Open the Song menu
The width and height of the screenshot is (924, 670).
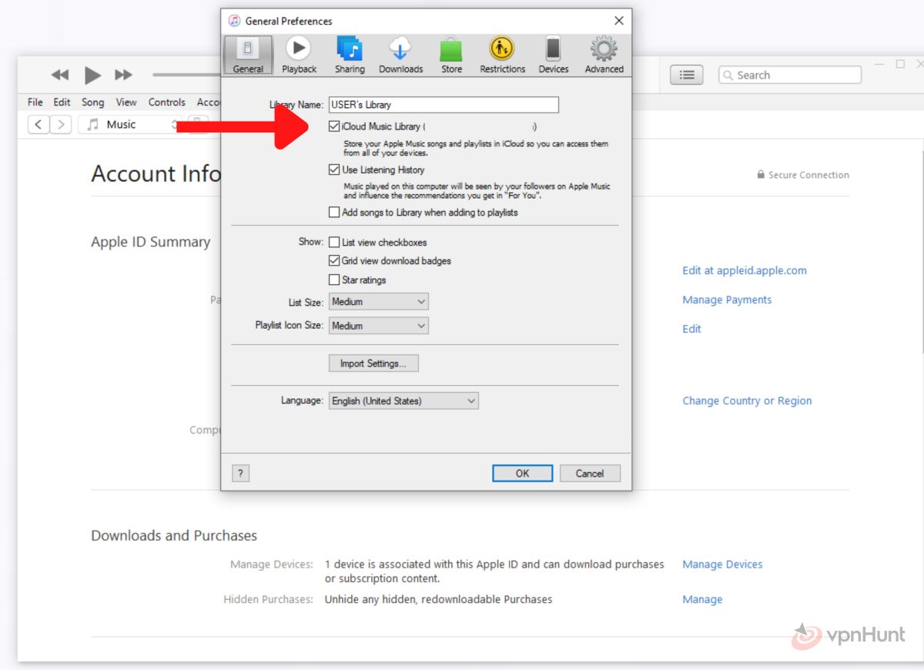tap(93, 102)
